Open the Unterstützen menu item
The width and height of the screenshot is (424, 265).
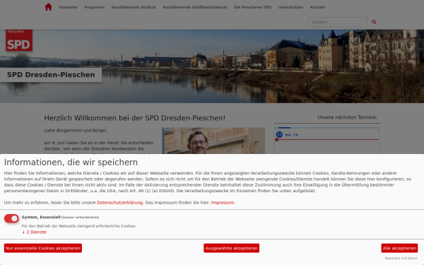point(290,7)
